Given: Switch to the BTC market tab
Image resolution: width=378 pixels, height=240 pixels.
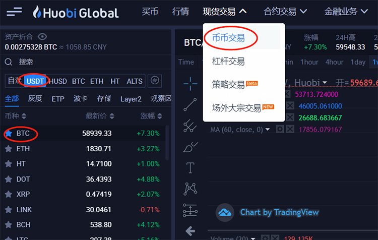Looking at the screenshot, I should pyautogui.click(x=78, y=81).
